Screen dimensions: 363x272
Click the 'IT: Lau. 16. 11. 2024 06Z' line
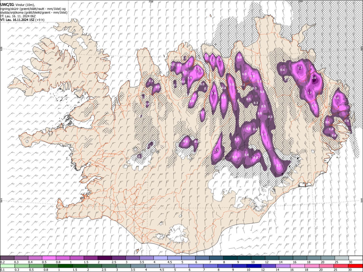point(18,16)
